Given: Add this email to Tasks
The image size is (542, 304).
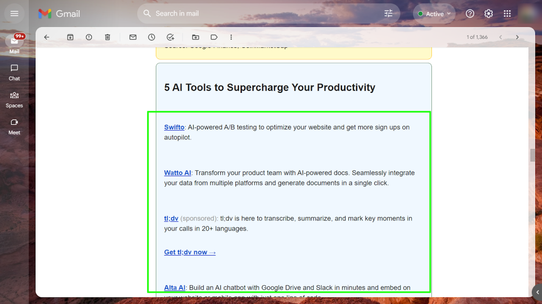Looking at the screenshot, I should click(170, 37).
